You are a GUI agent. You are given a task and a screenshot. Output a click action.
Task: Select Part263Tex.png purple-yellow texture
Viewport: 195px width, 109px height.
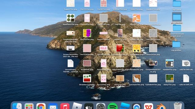[87, 33]
